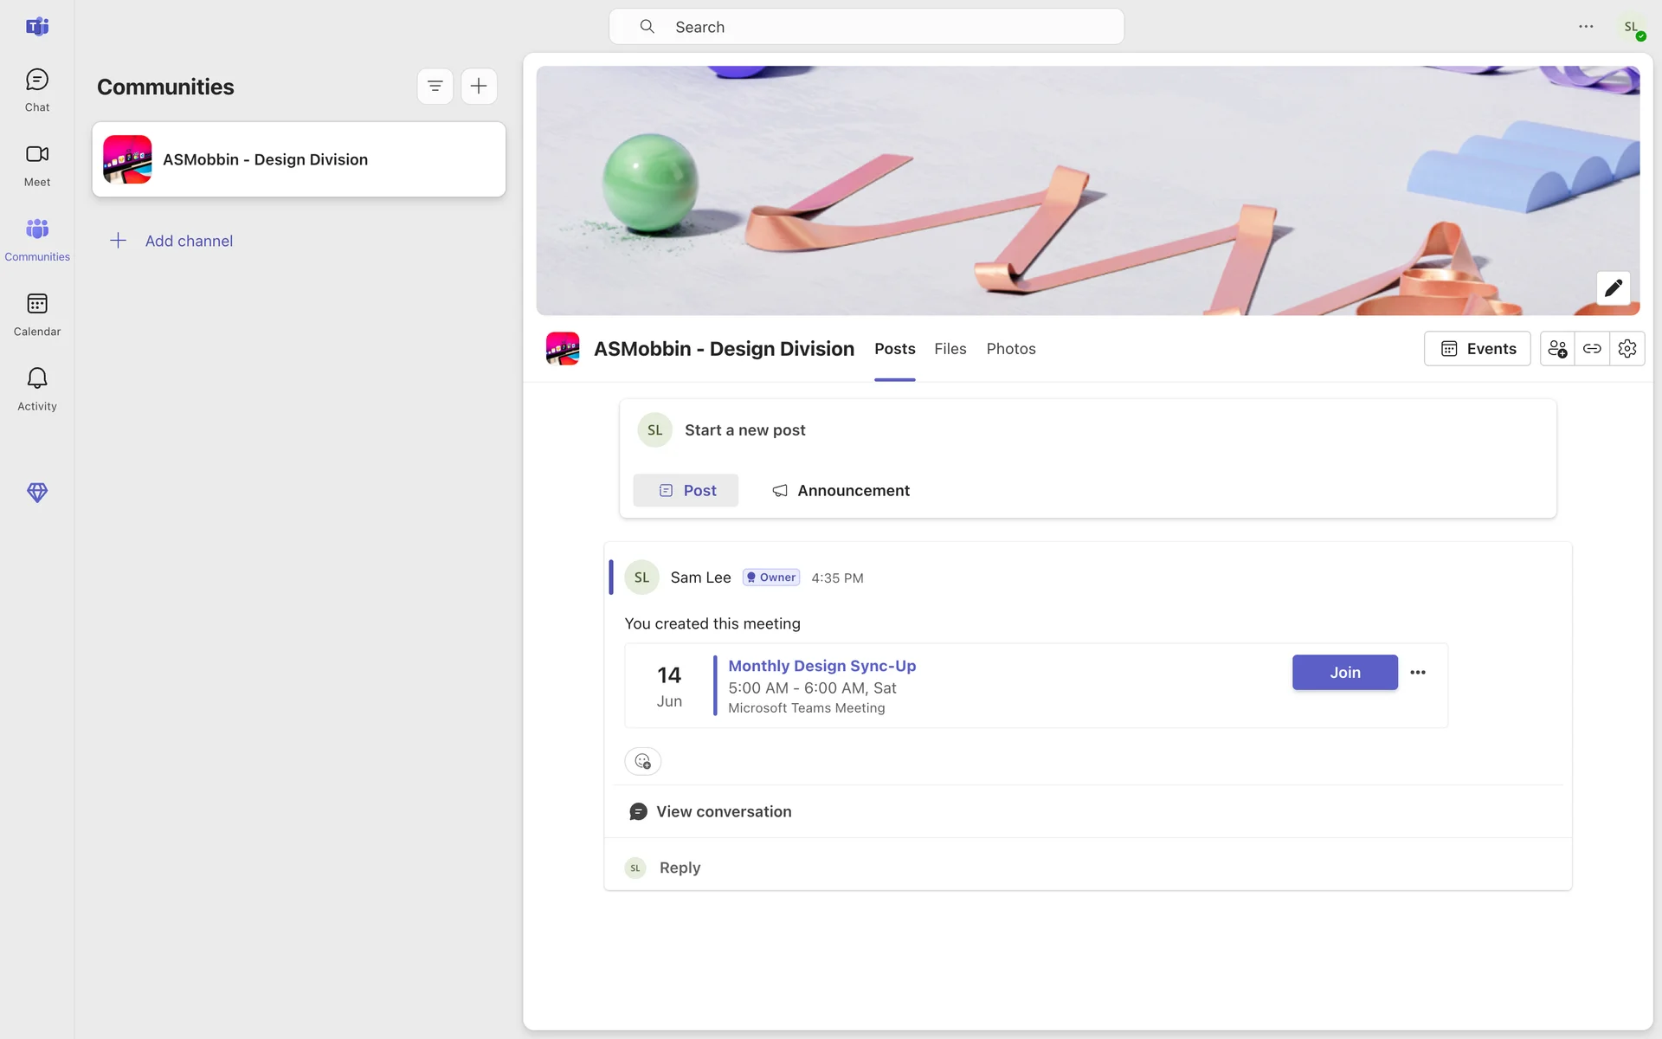The image size is (1662, 1039).
Task: Click the edit banner pencil icon
Action: coord(1613,288)
